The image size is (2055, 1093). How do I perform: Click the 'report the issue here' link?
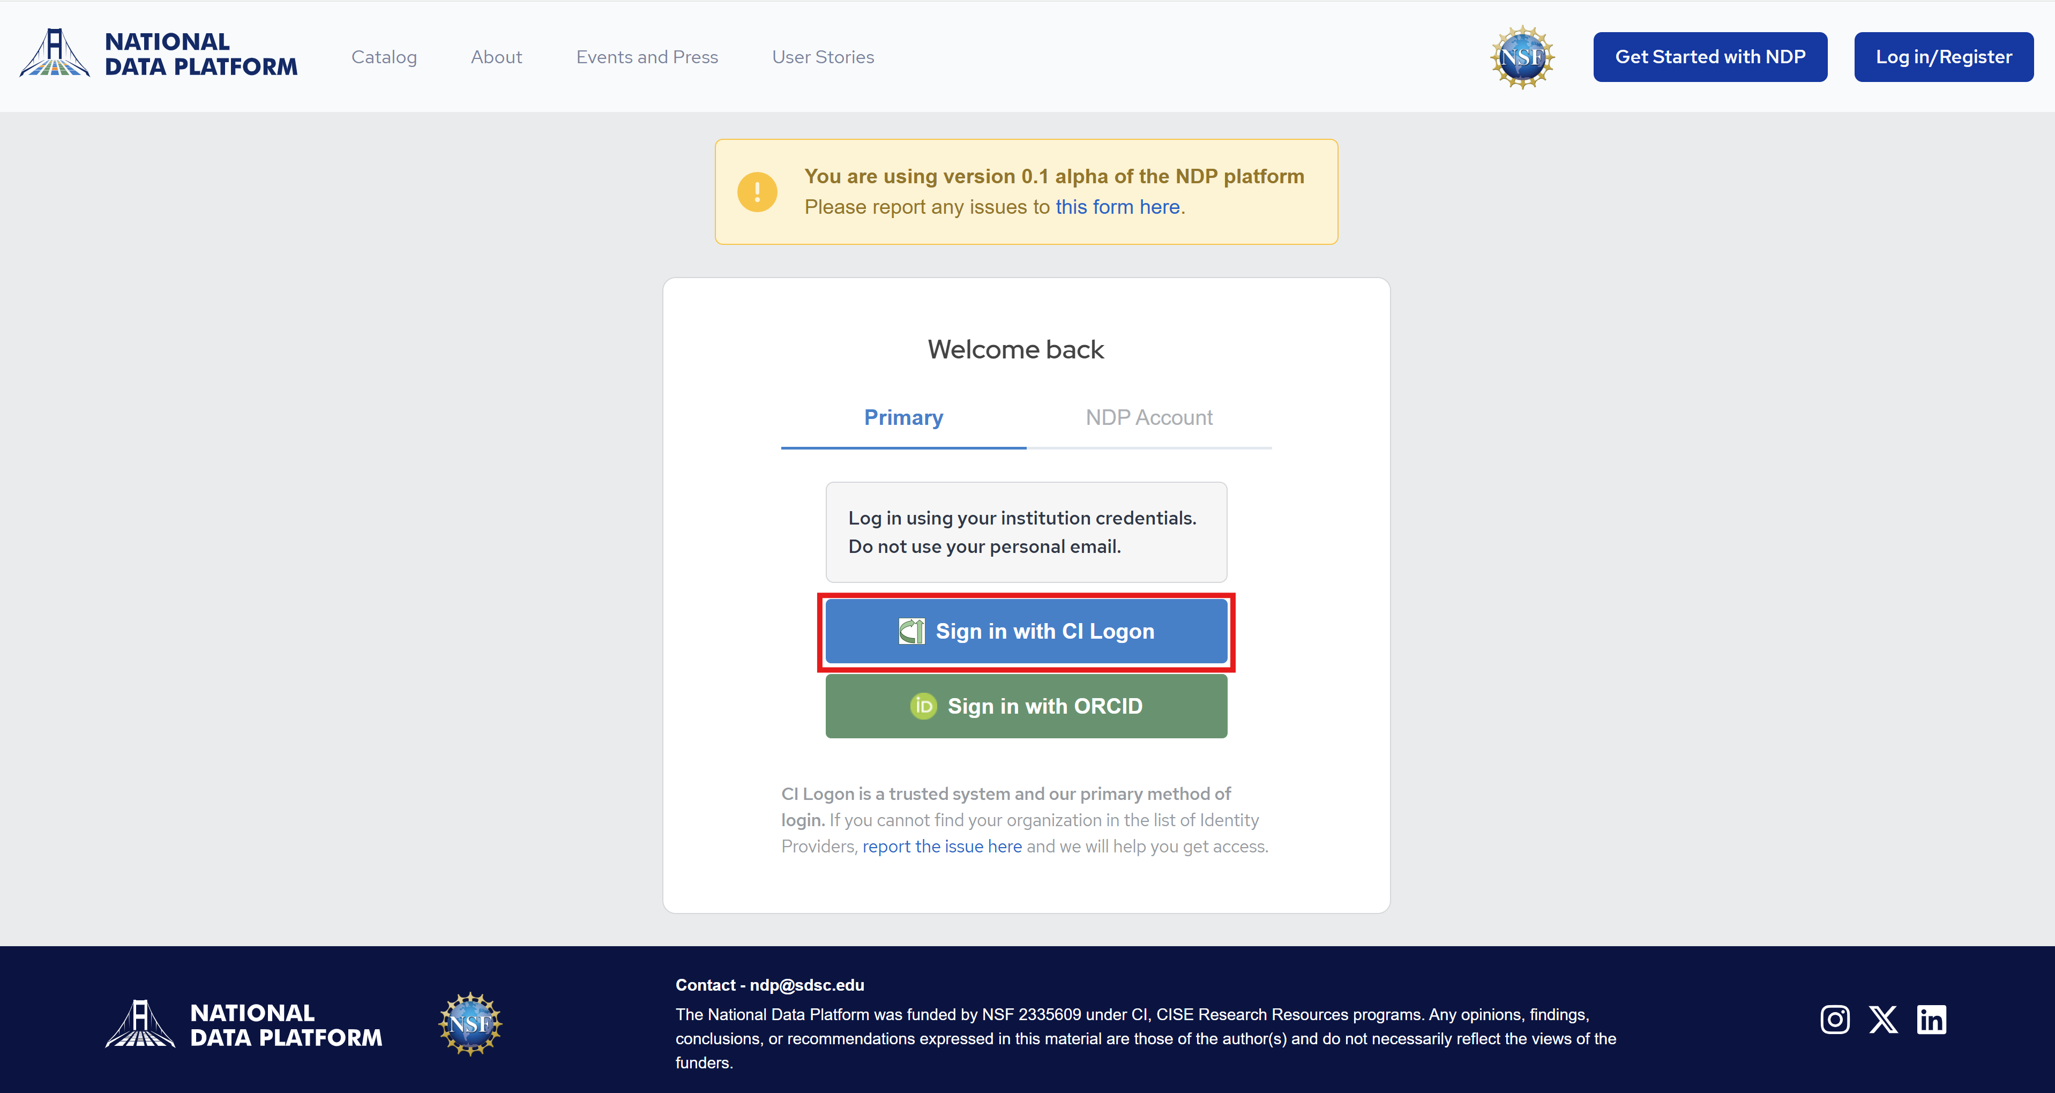[x=941, y=847]
